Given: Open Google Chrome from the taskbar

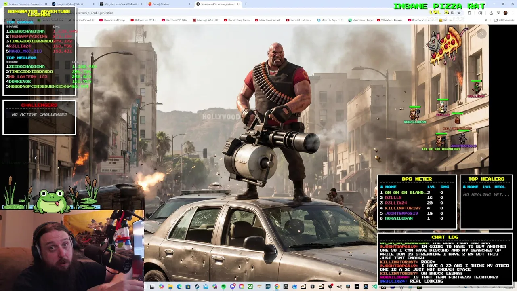Looking at the screenshot, I should 277,287.
